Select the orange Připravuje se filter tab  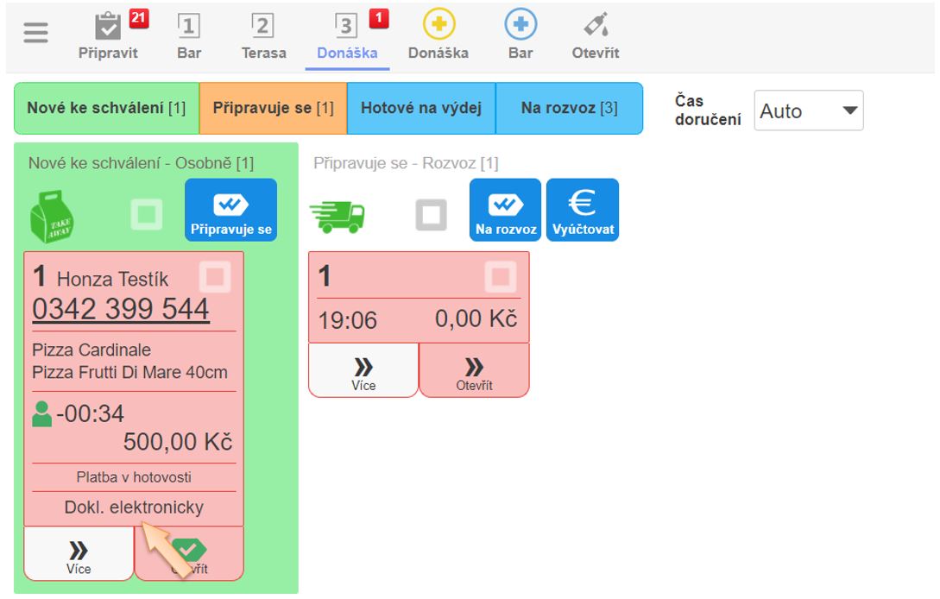273,109
